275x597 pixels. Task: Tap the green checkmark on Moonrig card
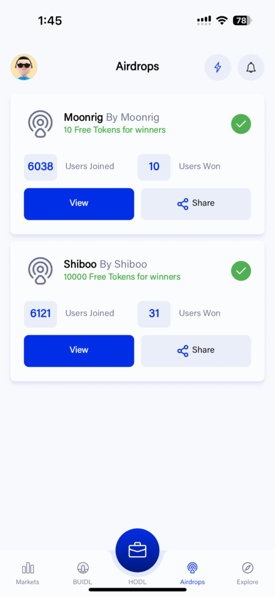(x=241, y=124)
